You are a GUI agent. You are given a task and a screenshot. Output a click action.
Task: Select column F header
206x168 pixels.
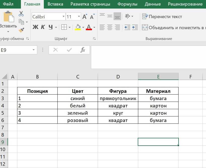point(190,76)
